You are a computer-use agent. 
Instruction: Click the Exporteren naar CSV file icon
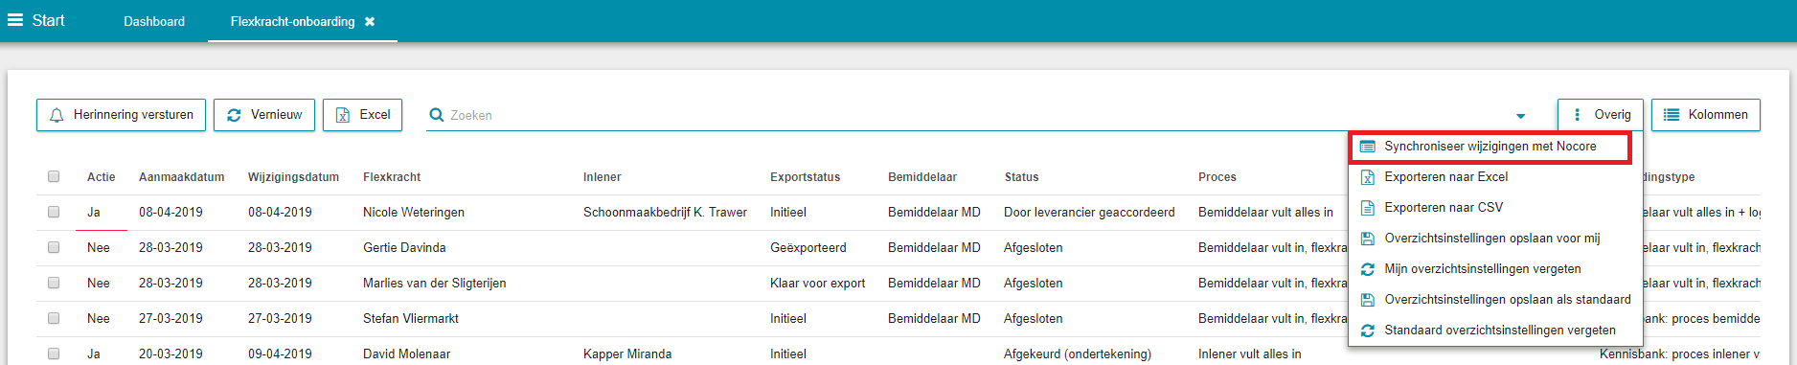(1368, 208)
